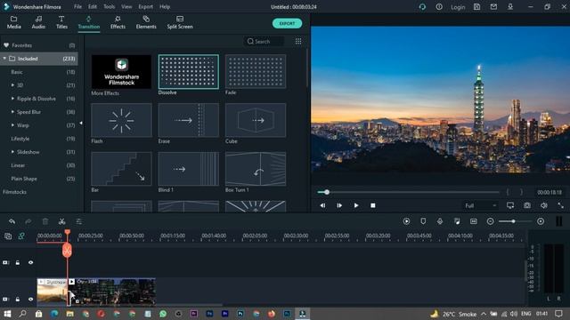
Task: Click the Login link
Action: pyautogui.click(x=458, y=7)
